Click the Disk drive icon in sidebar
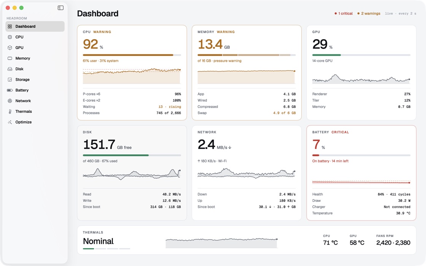 click(x=10, y=69)
